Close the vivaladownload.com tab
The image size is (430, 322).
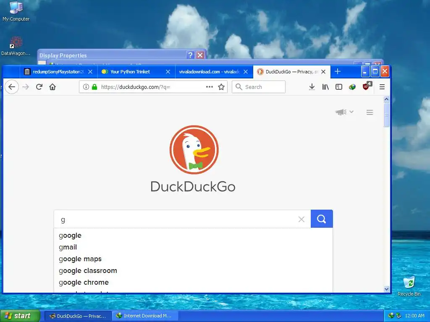point(246,72)
